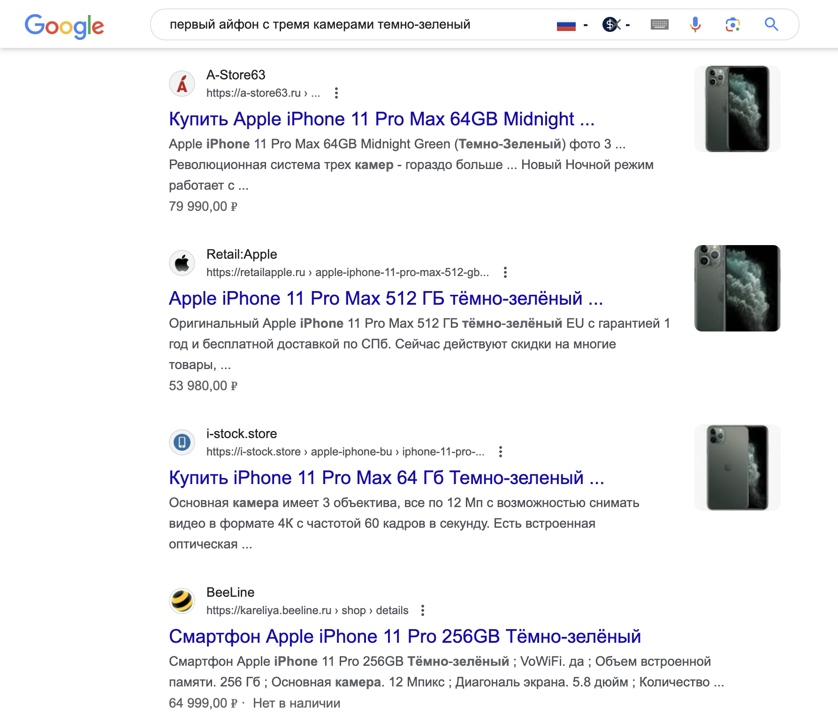Expand the dropdown beside the currency icon
This screenshot has width=838, height=724.
click(627, 25)
